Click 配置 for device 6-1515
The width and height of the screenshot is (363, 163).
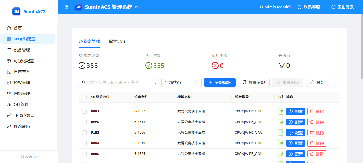pos(296,122)
